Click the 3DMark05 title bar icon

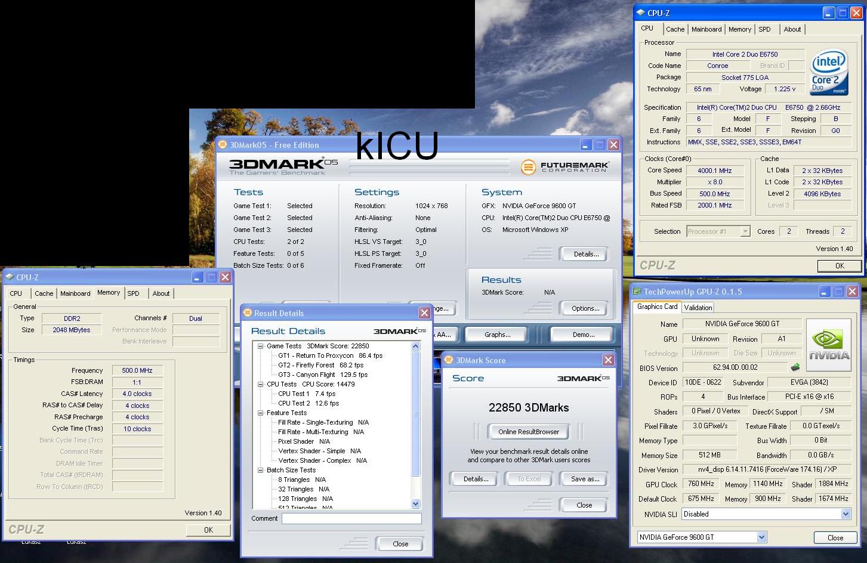pyautogui.click(x=223, y=144)
